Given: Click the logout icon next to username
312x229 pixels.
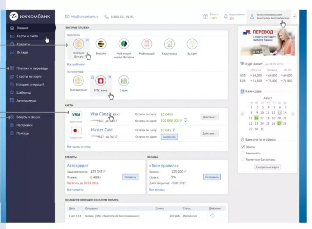Looking at the screenshot, I should 294,16.
